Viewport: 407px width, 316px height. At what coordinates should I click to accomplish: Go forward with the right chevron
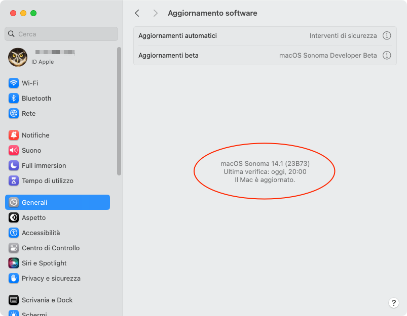[155, 13]
